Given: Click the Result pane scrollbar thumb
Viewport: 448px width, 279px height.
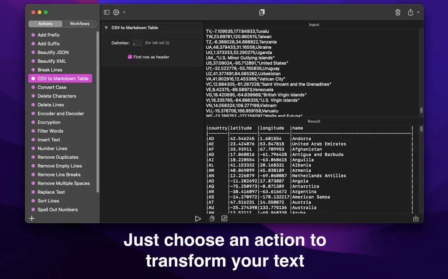Looking at the screenshot, I should [421, 129].
